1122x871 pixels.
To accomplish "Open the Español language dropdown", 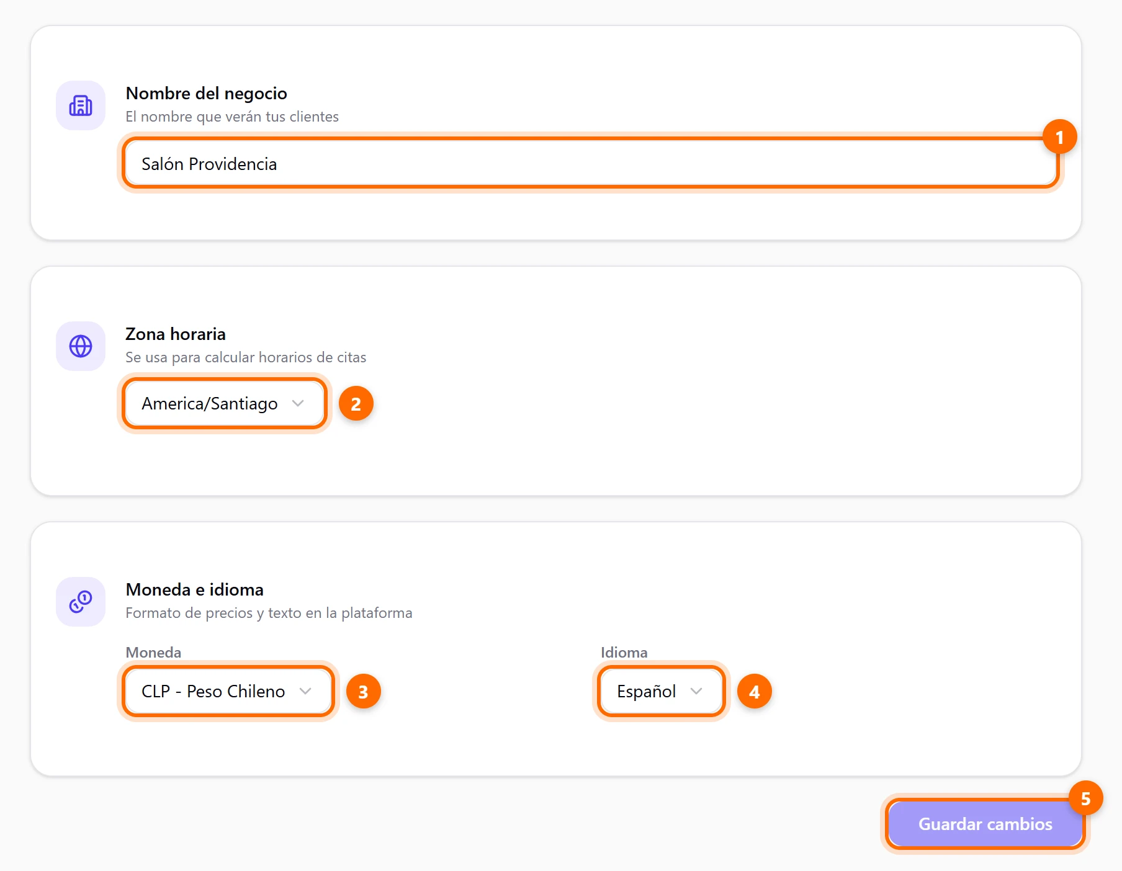I will [x=661, y=691].
